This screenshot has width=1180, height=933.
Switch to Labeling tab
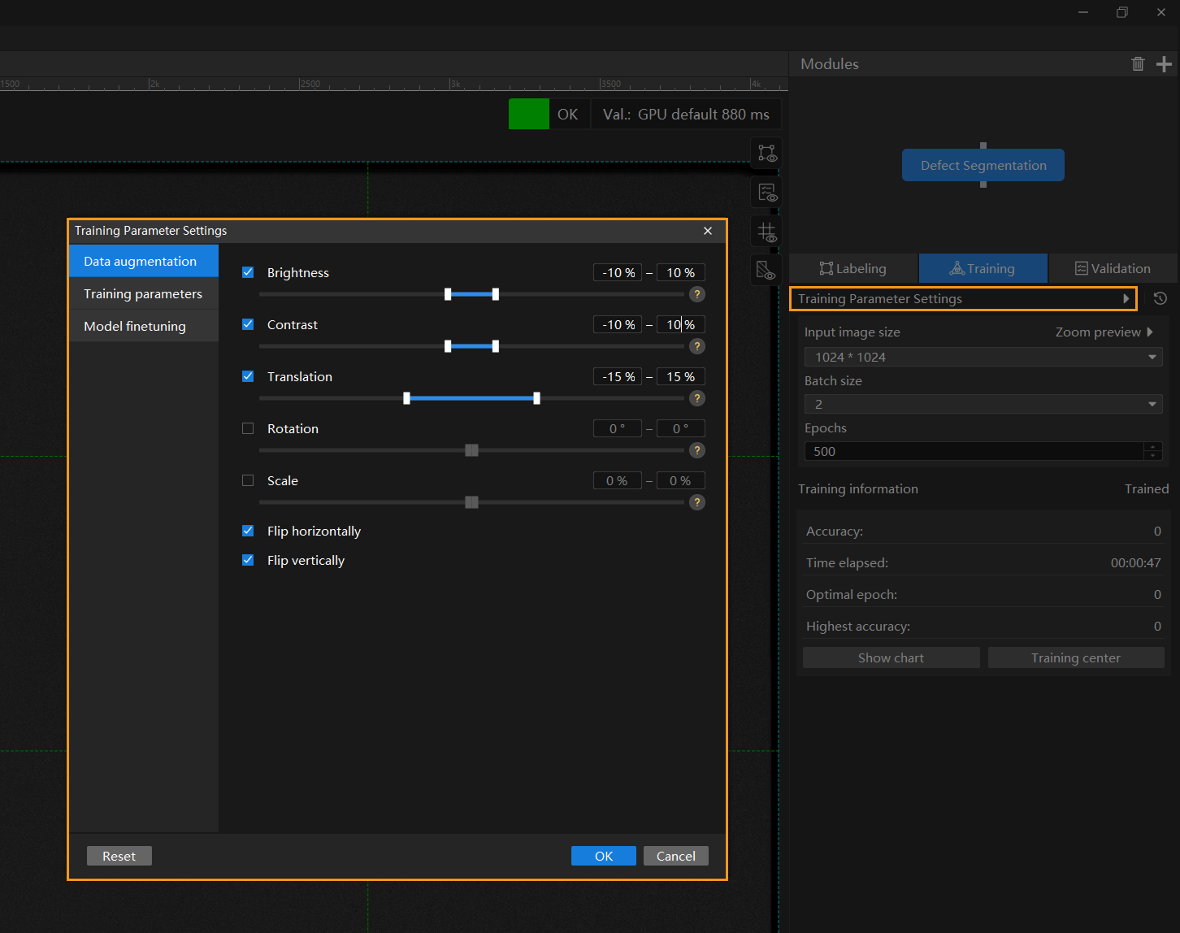point(853,268)
